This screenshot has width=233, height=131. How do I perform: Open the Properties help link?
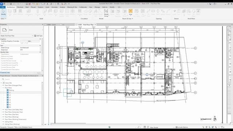click(5, 72)
